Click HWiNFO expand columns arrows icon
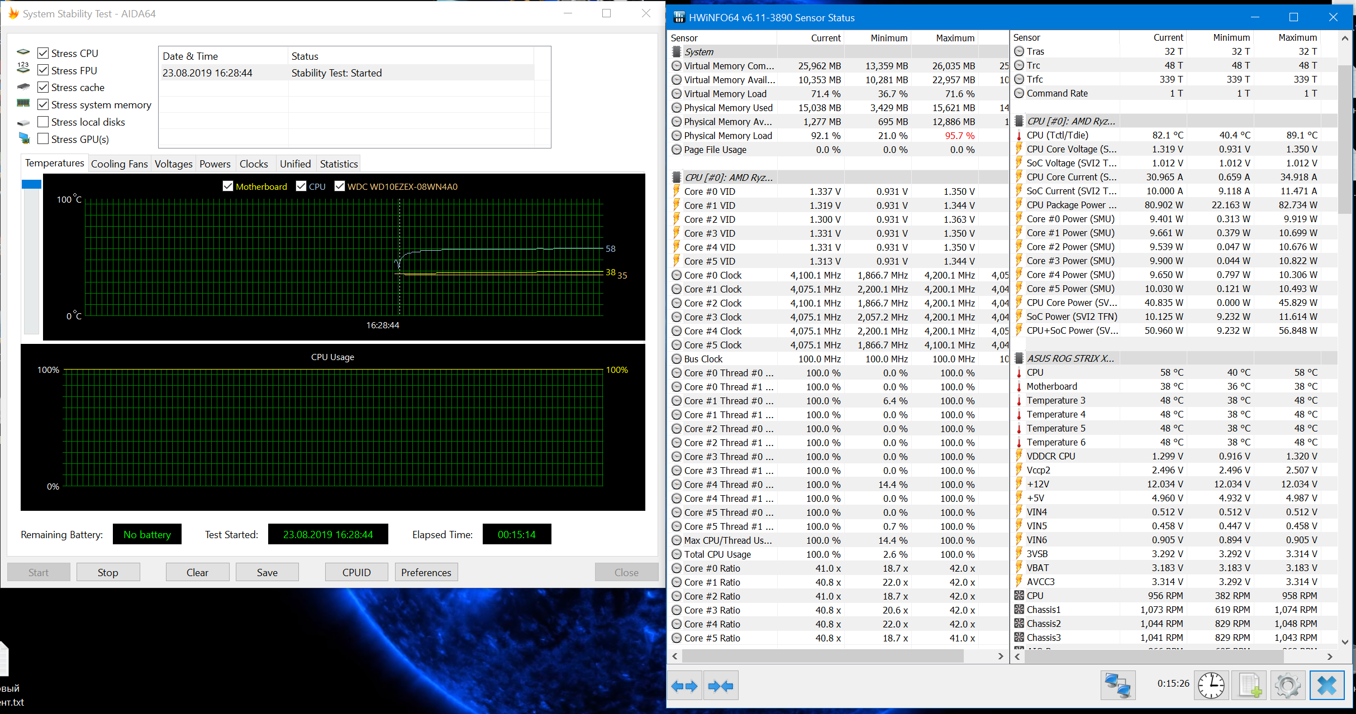The width and height of the screenshot is (1356, 714). [684, 686]
